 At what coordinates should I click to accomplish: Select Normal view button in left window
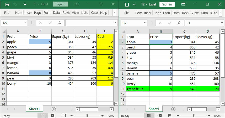(x=42, y=115)
